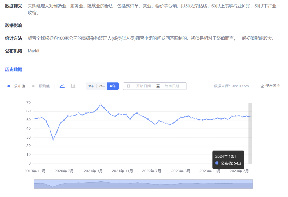Click the y-axis label 70
Viewport: 288px width, 197px height.
point(29,103)
